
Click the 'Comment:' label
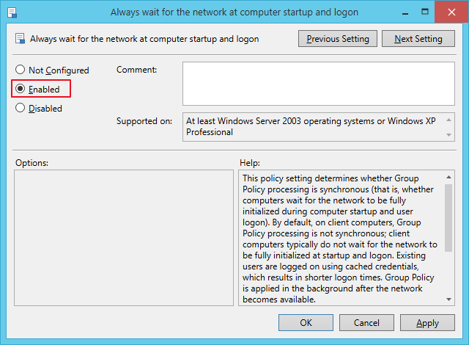(x=136, y=70)
